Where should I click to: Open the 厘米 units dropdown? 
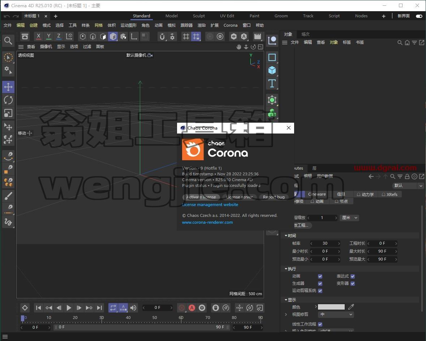(x=349, y=218)
